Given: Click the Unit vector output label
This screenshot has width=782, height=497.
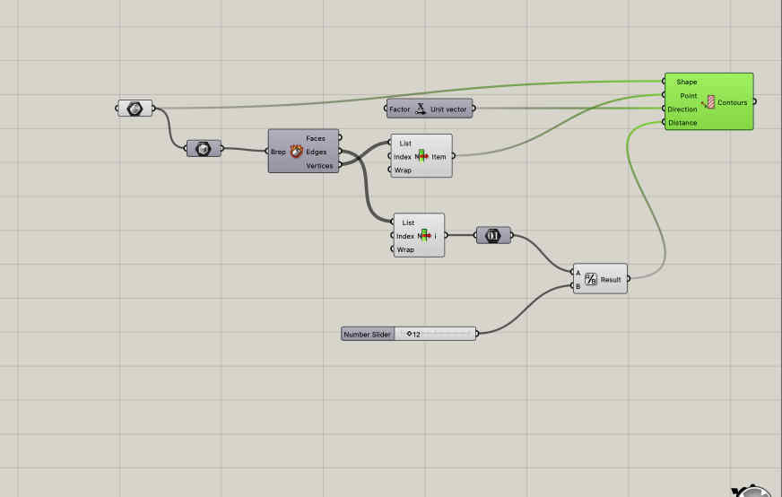Looking at the screenshot, I should pos(448,109).
